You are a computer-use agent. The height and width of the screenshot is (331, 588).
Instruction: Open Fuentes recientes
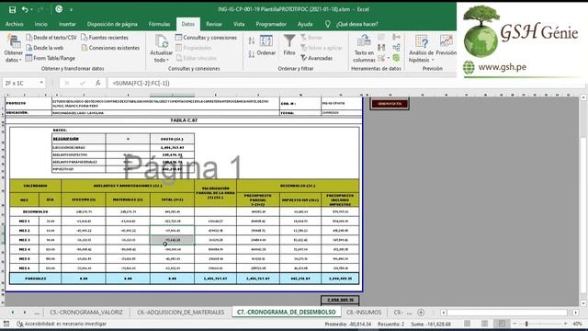105,38
